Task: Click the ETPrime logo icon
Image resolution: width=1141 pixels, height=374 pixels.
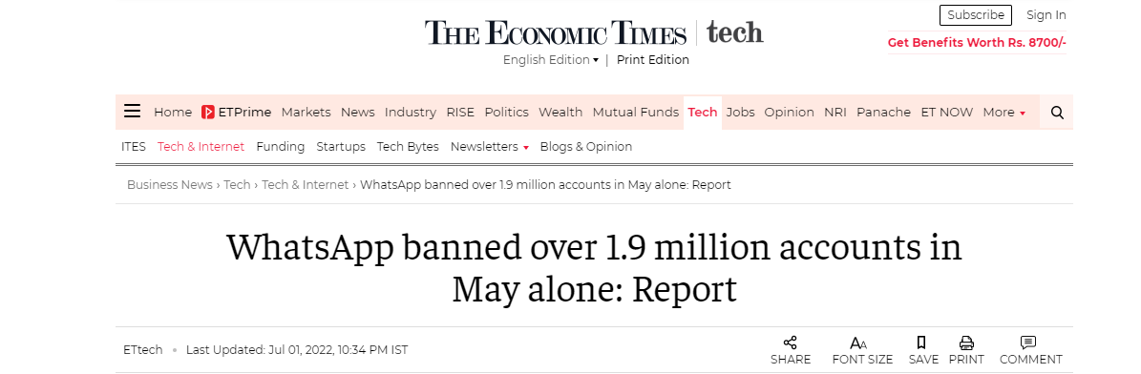Action: pos(208,112)
